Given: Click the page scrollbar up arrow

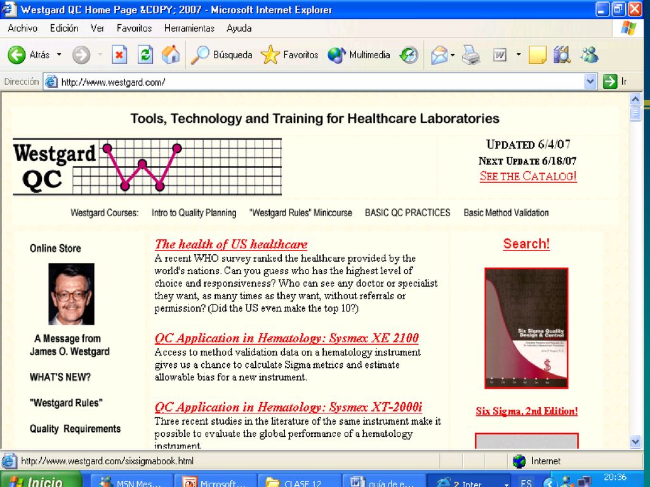Looking at the screenshot, I should (x=635, y=100).
